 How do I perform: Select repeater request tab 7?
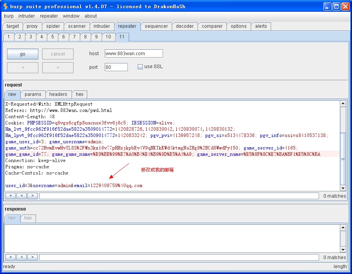75,37
